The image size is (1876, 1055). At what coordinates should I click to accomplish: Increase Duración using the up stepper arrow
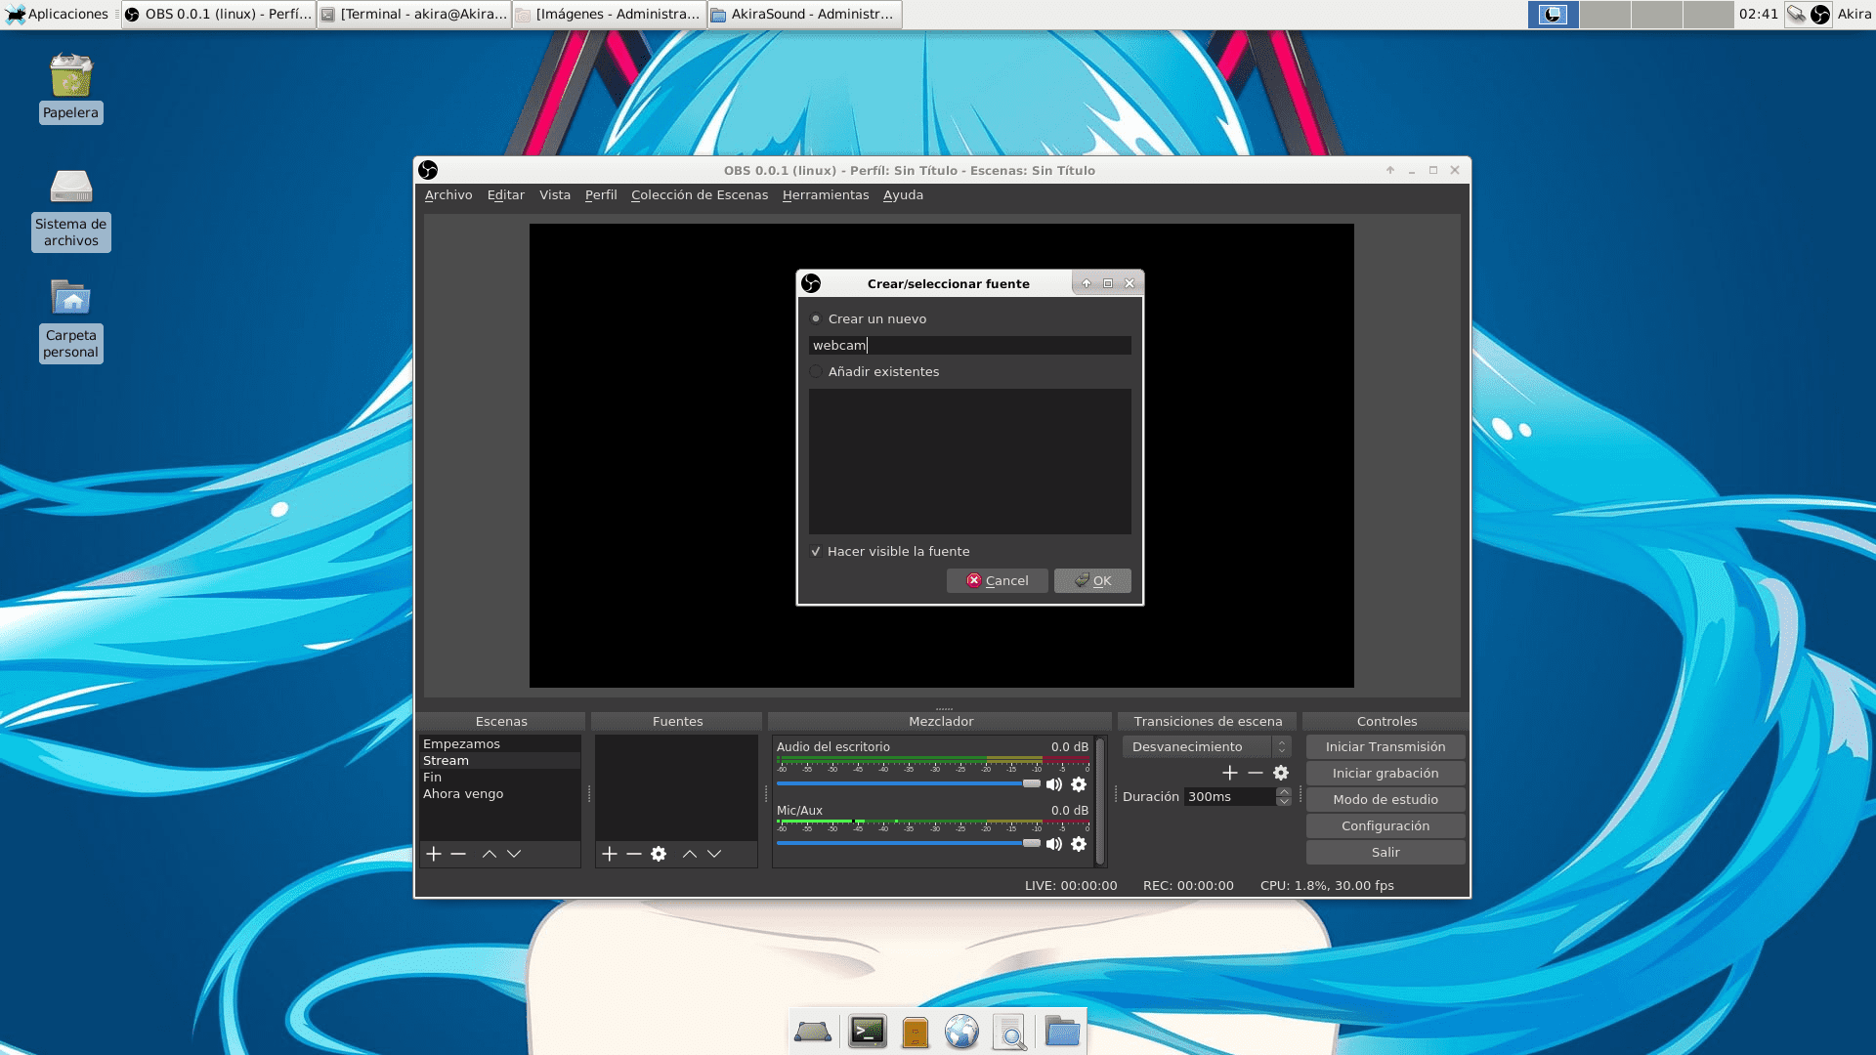(1282, 791)
